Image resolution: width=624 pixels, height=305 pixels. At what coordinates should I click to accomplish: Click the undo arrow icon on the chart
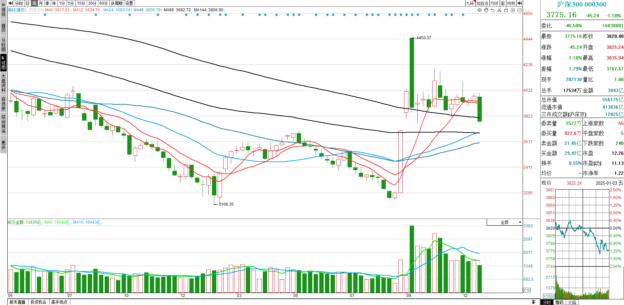493,10
